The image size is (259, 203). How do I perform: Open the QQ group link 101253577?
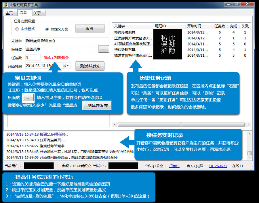coord(218,166)
